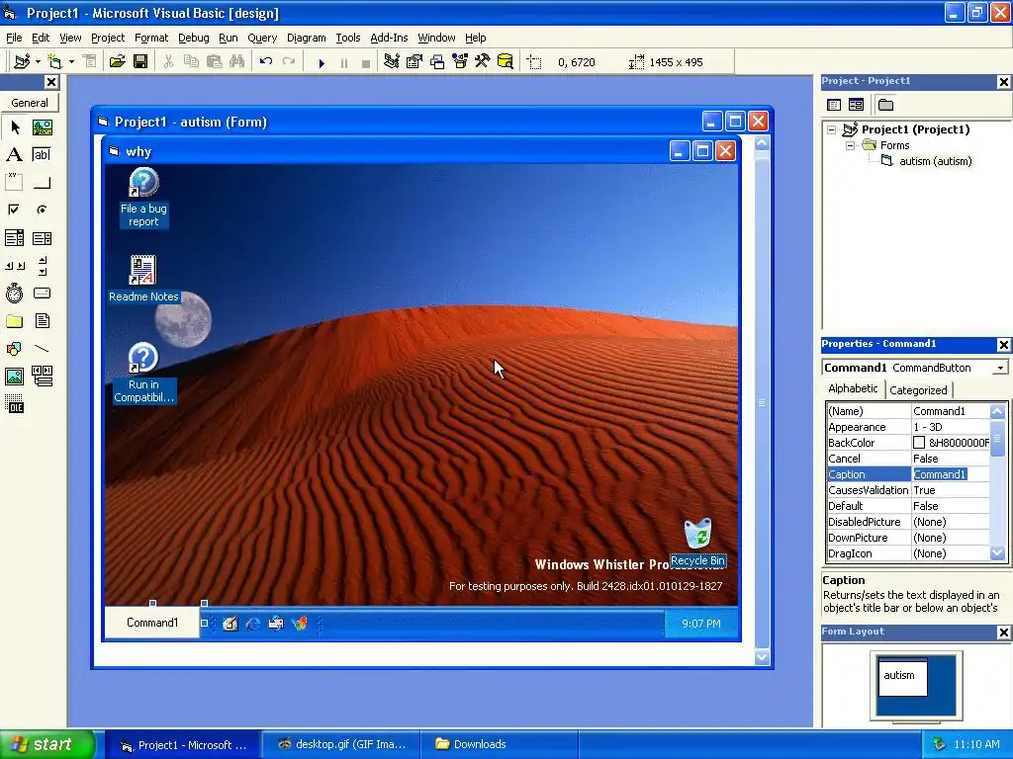Screen dimensions: 1013x759
Task: Select the CommandButton control tool
Action: point(42,183)
